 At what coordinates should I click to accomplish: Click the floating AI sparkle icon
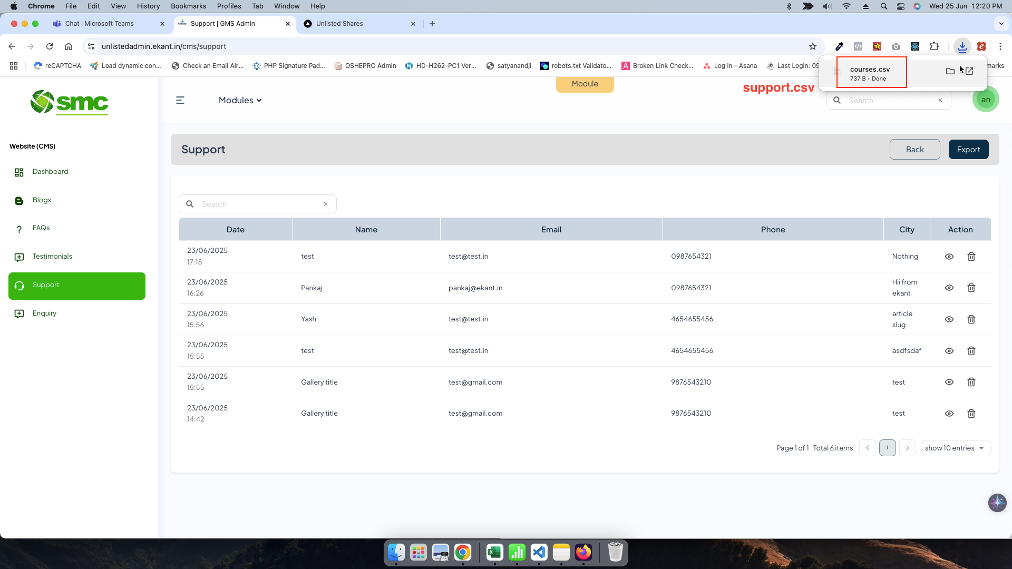point(997,503)
